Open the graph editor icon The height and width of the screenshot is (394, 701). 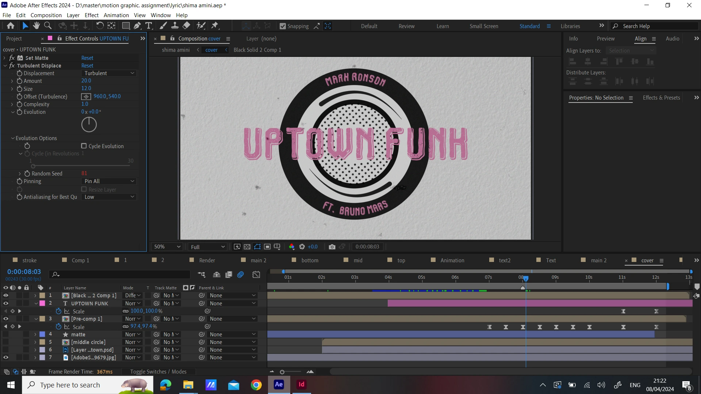click(256, 275)
